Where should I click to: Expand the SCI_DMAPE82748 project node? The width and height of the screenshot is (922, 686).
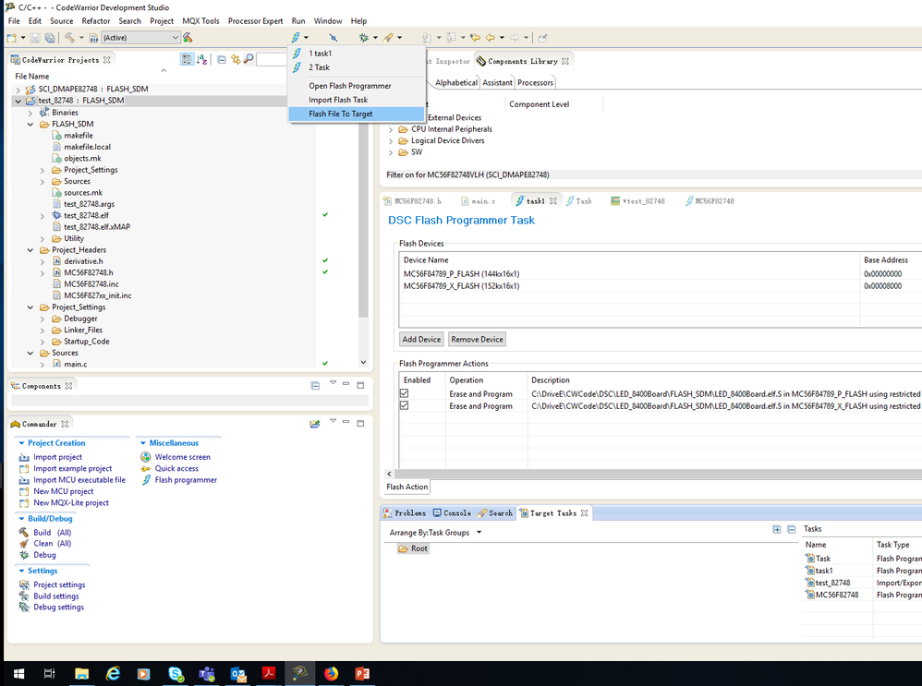click(x=18, y=90)
